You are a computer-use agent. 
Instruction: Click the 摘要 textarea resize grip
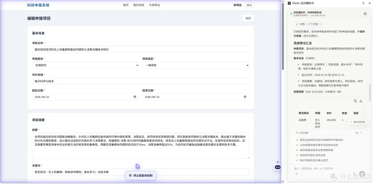(x=248, y=158)
